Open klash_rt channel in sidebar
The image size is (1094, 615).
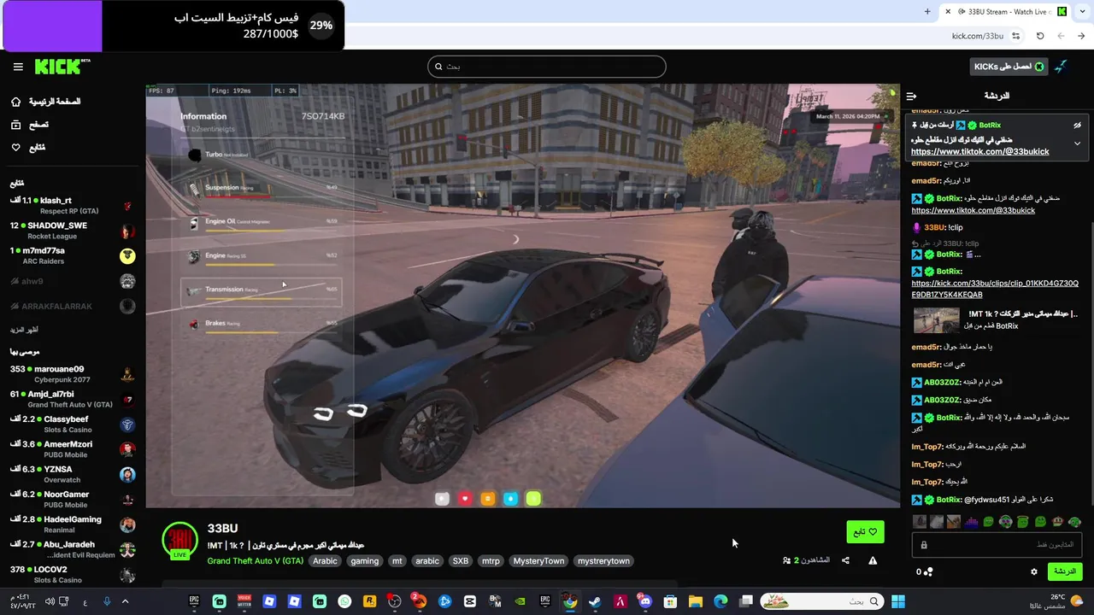click(73, 205)
